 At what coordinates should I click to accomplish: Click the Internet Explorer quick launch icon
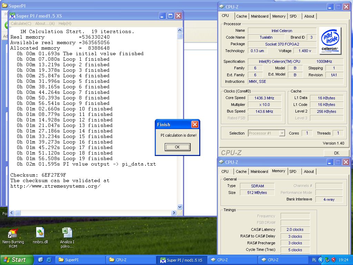[49, 260]
